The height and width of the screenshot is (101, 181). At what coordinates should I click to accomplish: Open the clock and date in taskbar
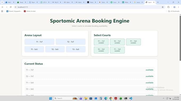coord(176,98)
